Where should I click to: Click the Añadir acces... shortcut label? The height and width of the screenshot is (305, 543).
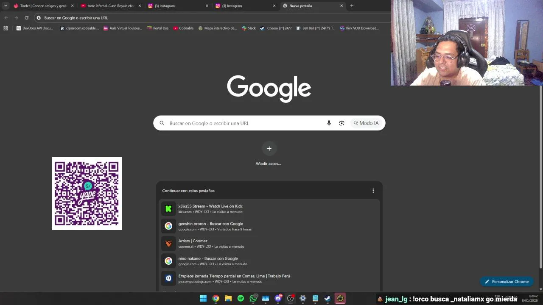tap(268, 164)
